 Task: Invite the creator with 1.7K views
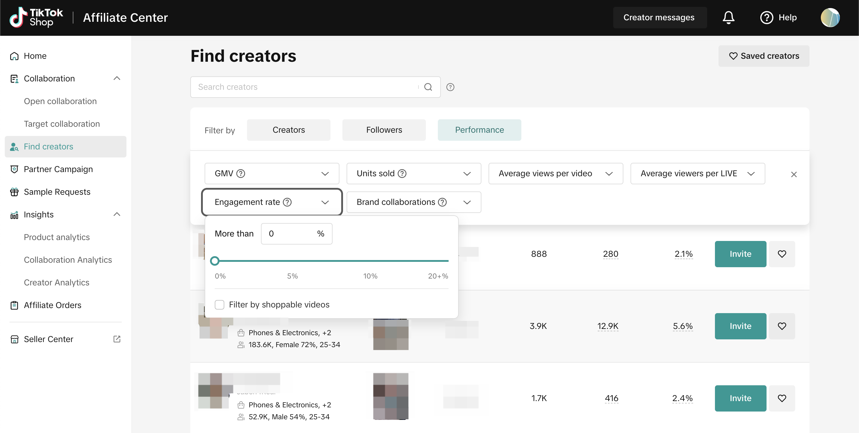(x=740, y=398)
